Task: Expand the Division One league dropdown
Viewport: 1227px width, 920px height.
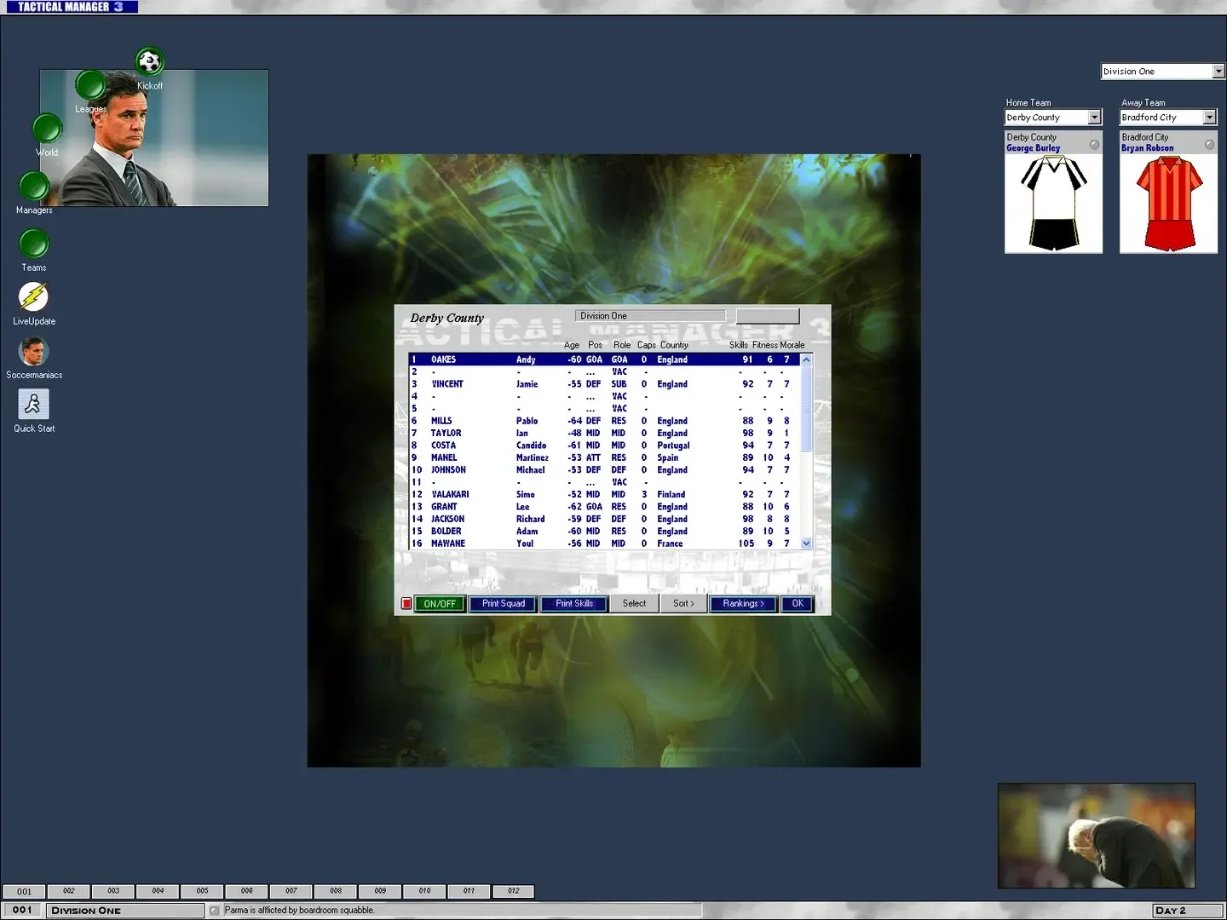Action: coord(1218,72)
